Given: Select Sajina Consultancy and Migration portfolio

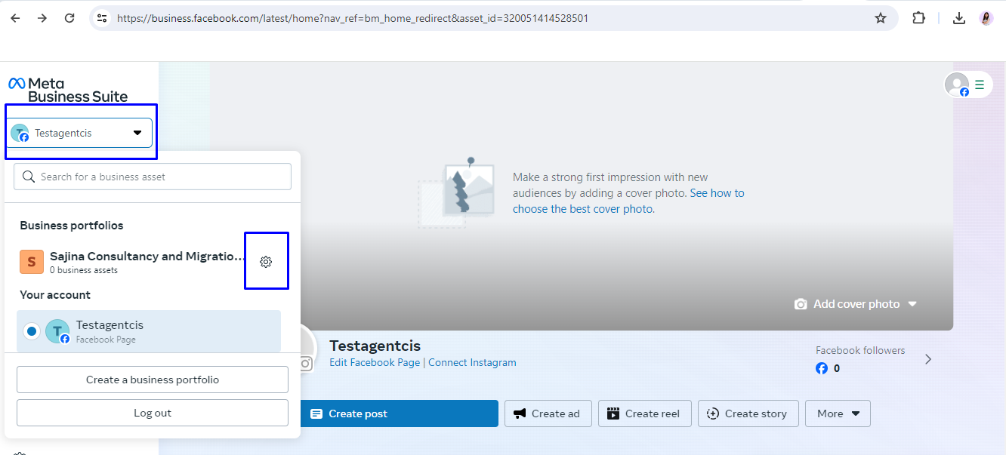Looking at the screenshot, I should [134, 262].
